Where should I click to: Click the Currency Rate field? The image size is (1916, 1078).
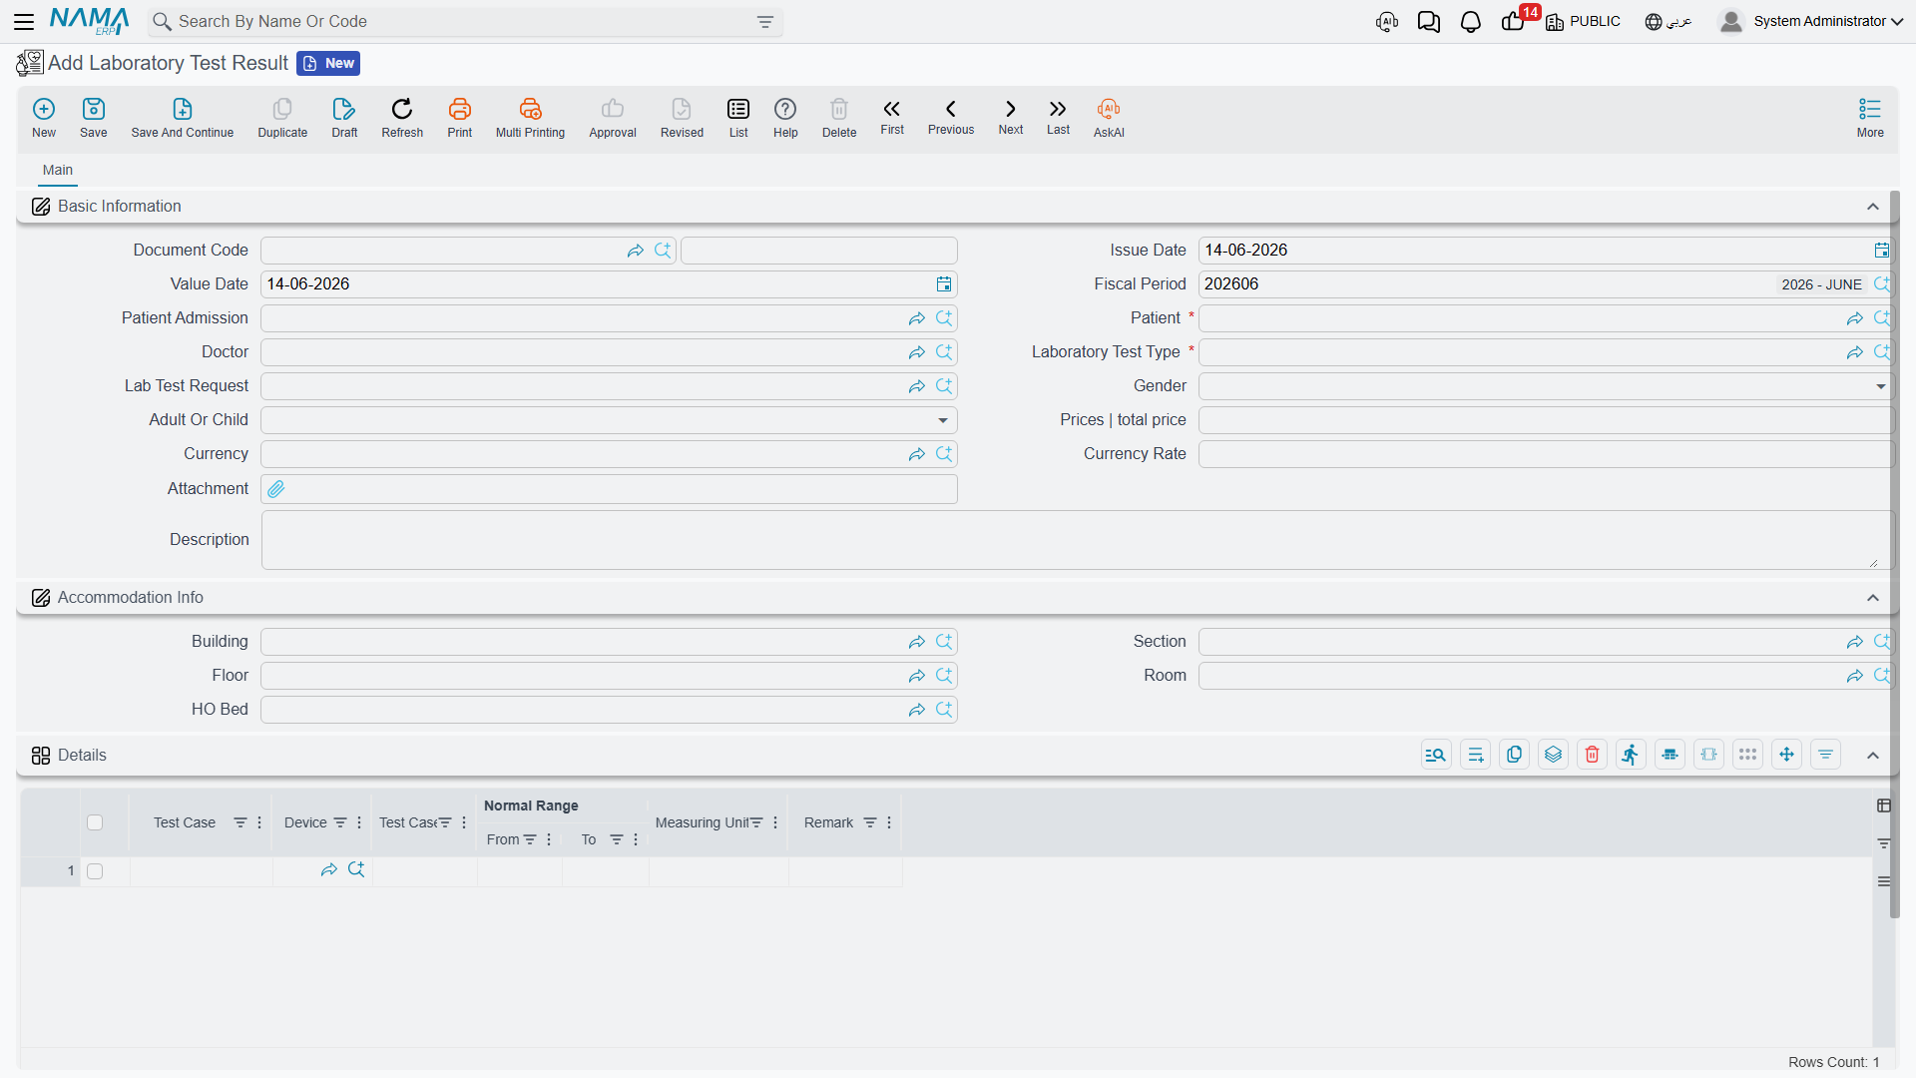click(1545, 454)
